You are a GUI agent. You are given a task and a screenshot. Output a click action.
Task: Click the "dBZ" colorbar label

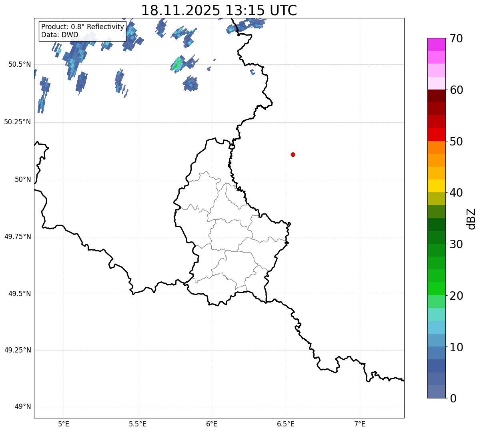471,219
